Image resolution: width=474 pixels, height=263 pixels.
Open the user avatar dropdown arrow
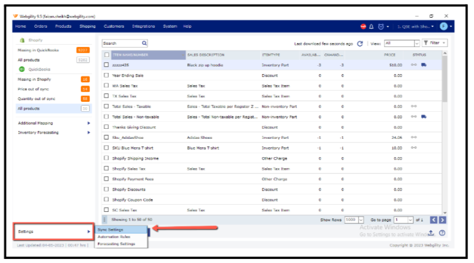point(450,26)
